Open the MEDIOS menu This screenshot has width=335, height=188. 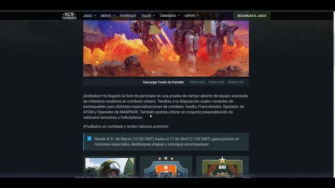[106, 16]
